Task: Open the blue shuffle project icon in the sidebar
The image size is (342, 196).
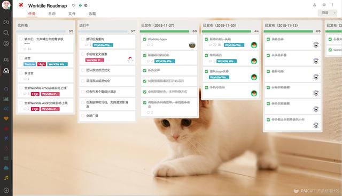Action: click(x=6, y=109)
